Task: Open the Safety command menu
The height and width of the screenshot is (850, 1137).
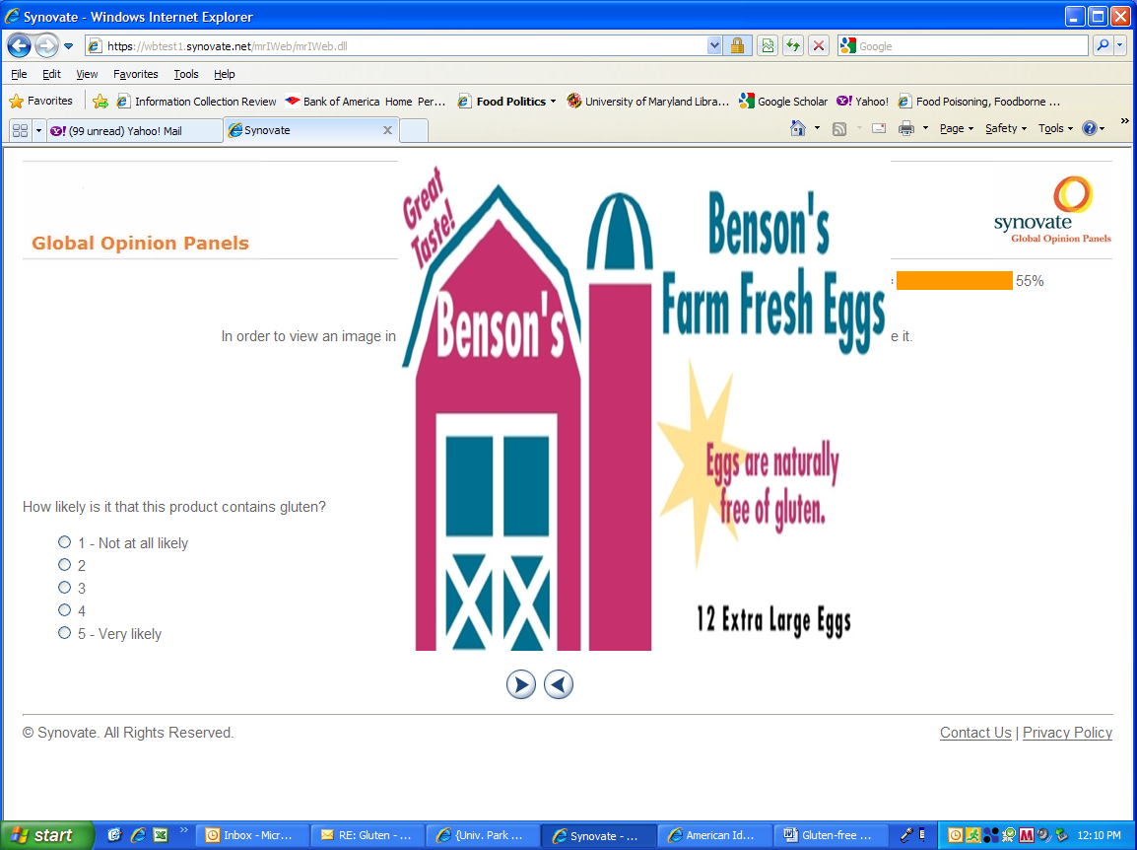Action: [x=1006, y=128]
